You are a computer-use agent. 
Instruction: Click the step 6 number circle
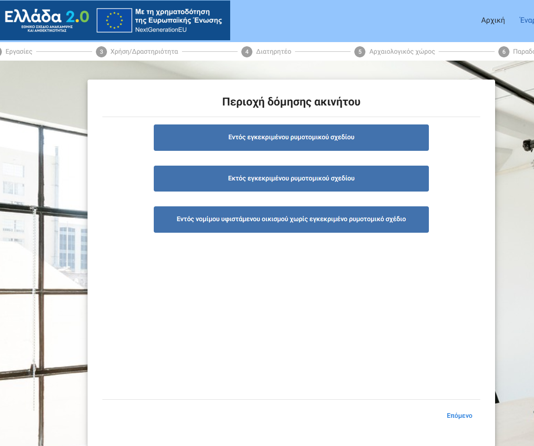tap(504, 52)
